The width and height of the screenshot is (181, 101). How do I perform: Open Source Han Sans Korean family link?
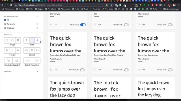148,55
